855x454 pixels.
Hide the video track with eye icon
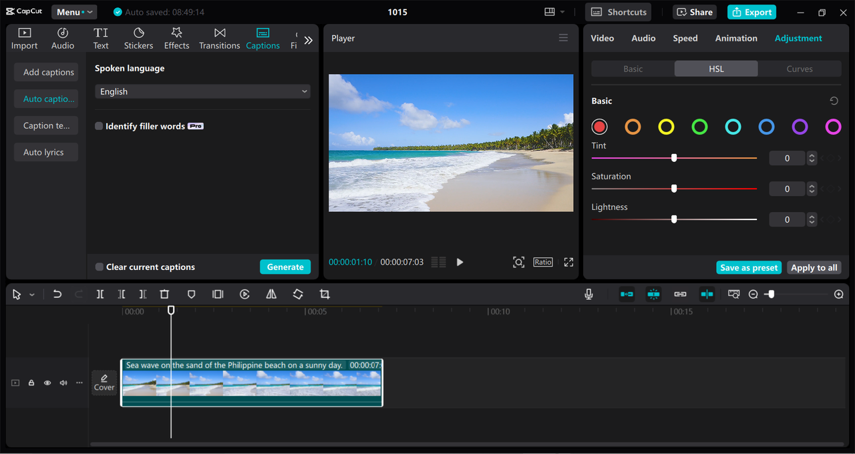click(x=47, y=383)
